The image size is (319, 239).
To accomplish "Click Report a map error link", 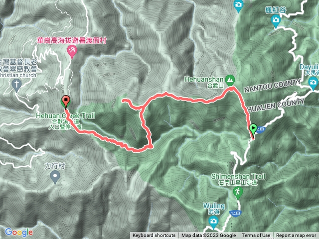I will 296,236.
